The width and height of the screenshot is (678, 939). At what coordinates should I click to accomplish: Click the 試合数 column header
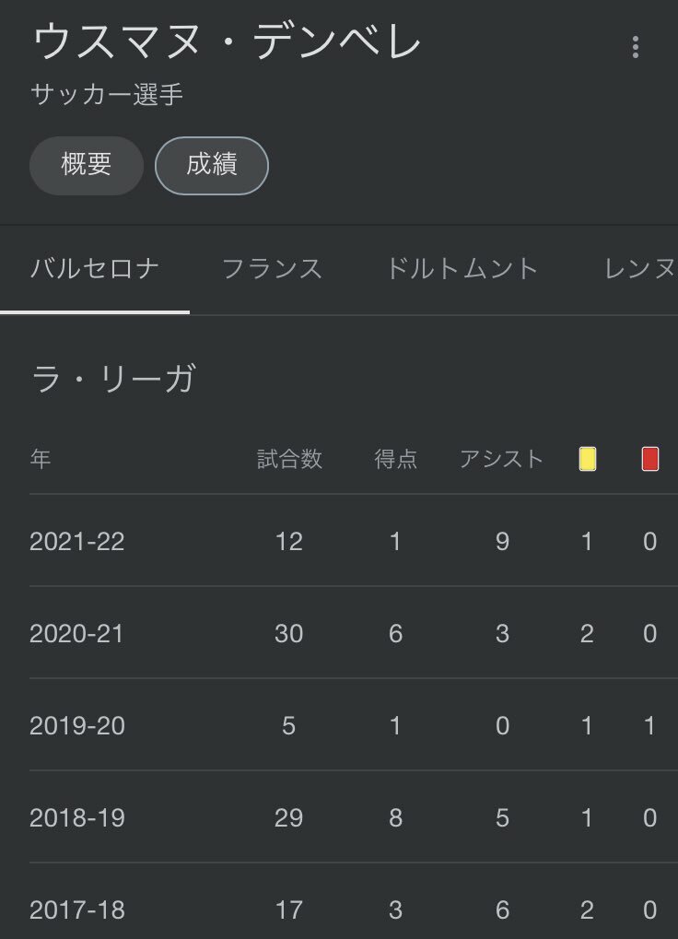pos(289,459)
